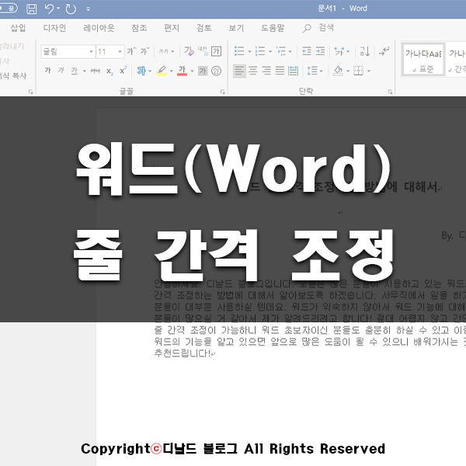Insert enclosed character
This screenshot has width=466, height=466.
tap(216, 71)
